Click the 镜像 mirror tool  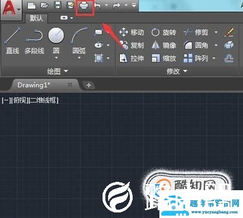[x=164, y=45]
